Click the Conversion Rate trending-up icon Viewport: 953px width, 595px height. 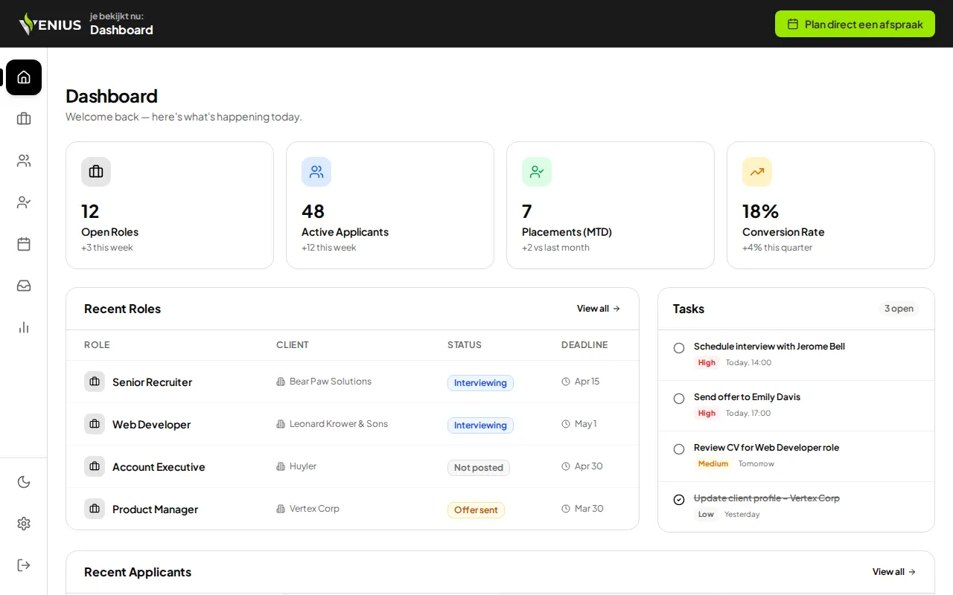pyautogui.click(x=757, y=172)
